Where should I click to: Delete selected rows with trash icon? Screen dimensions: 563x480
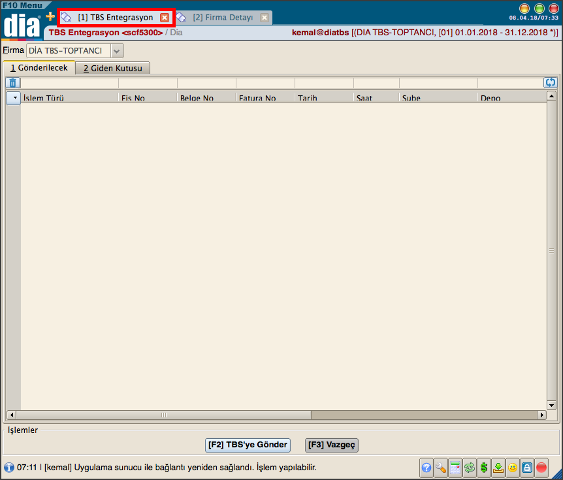[x=13, y=83]
